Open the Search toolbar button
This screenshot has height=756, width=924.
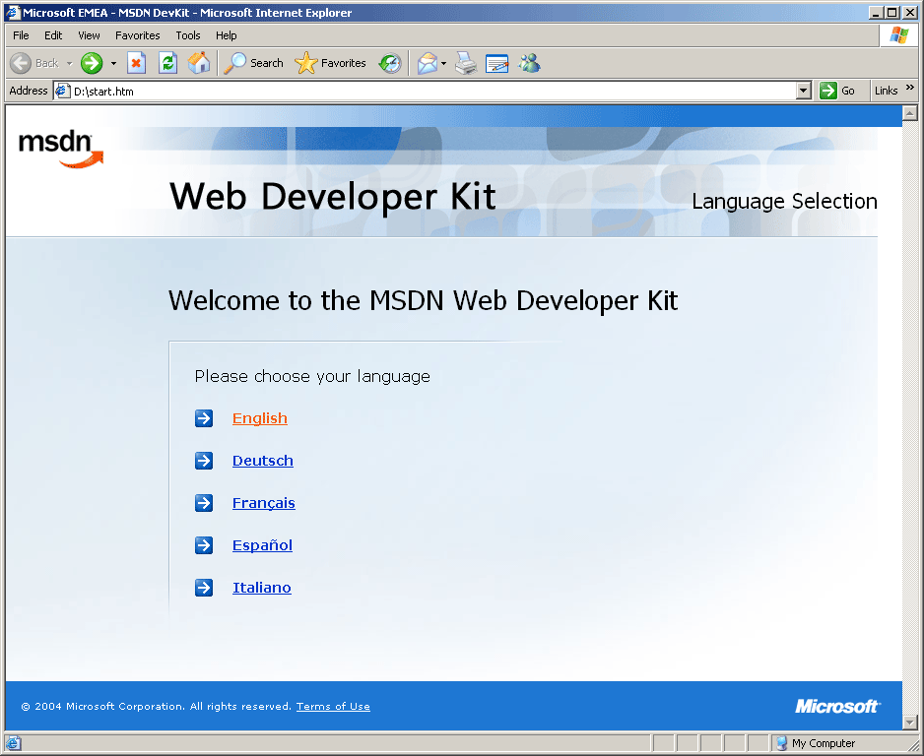pyautogui.click(x=253, y=63)
